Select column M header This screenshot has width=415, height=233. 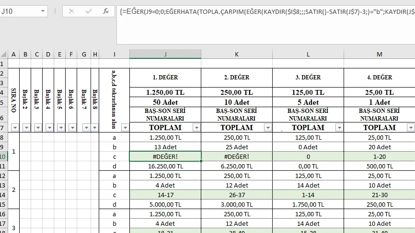pos(380,55)
